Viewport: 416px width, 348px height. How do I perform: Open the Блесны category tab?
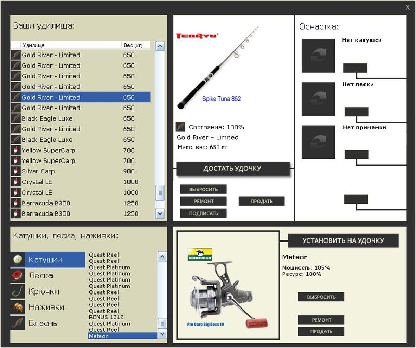click(x=48, y=323)
